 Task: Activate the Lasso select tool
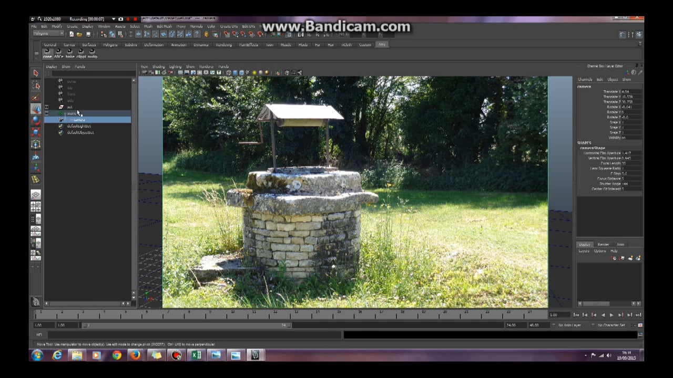pos(36,86)
